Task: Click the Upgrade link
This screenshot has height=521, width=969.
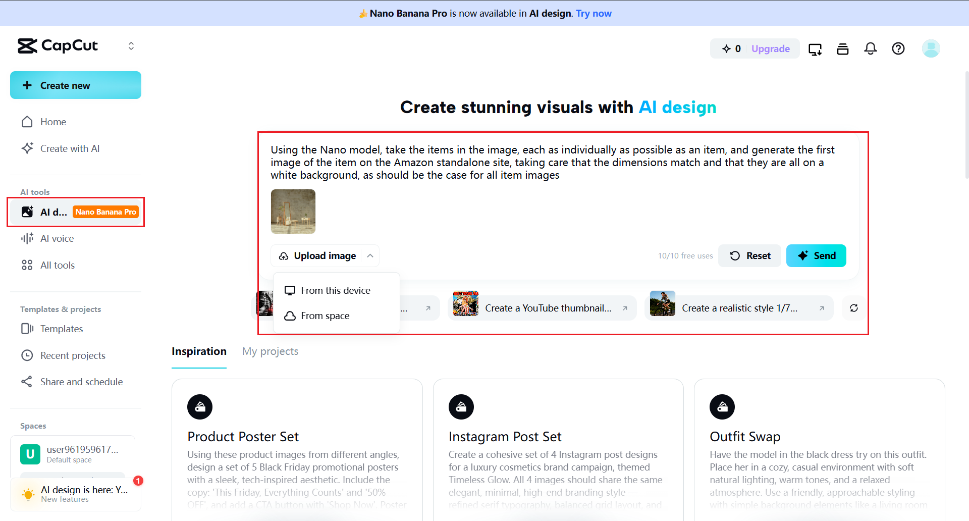Action: pyautogui.click(x=771, y=48)
